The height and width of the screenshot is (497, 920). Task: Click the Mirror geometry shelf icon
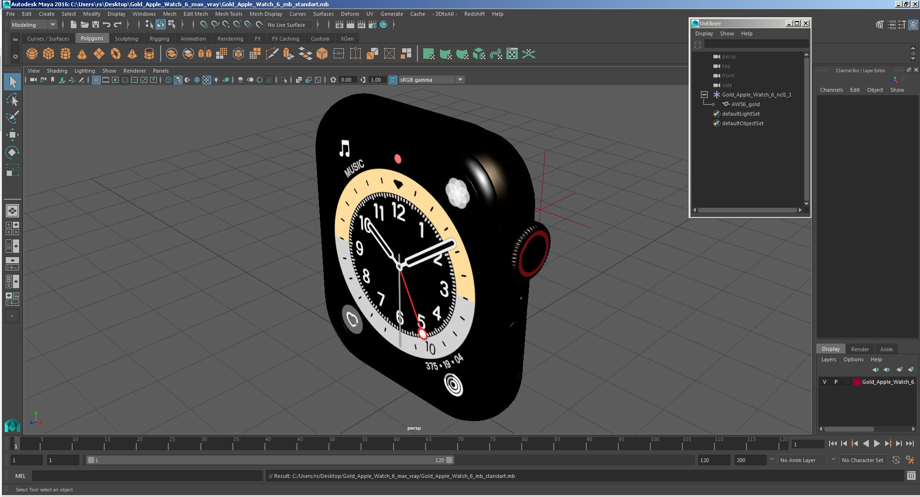(205, 54)
